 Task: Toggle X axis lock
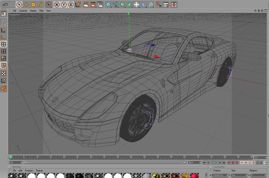coord(57,5)
